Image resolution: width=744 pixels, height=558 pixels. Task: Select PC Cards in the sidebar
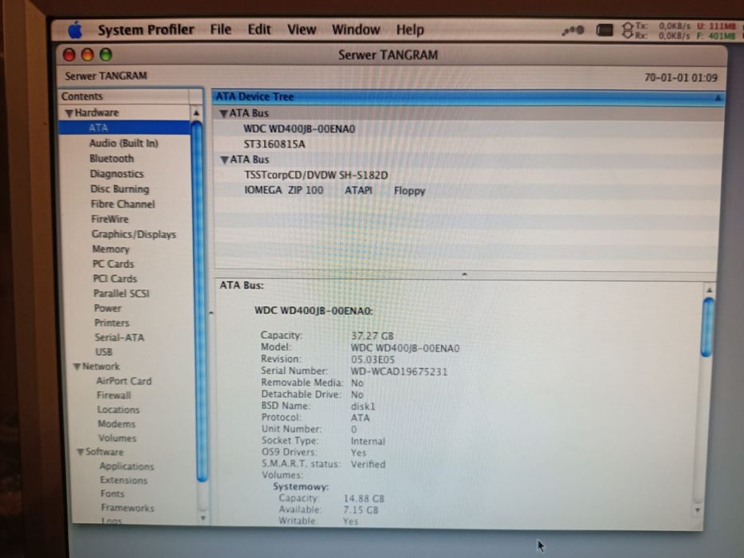[x=113, y=264]
